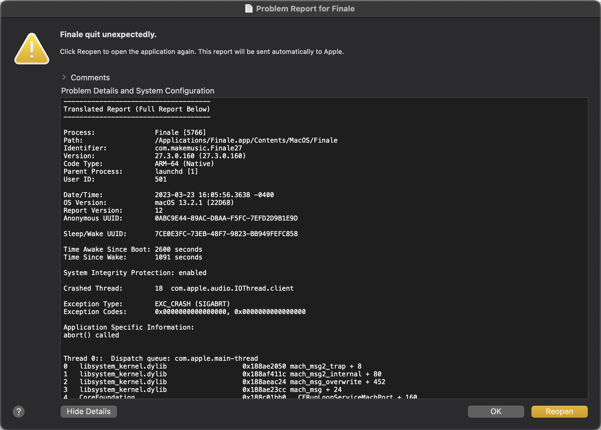Click the mach_msg2_trap stack frame line
Screen dimensions: 601x430
(x=212, y=366)
